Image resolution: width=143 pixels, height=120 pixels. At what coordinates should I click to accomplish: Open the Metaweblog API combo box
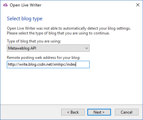pyautogui.click(x=48, y=48)
